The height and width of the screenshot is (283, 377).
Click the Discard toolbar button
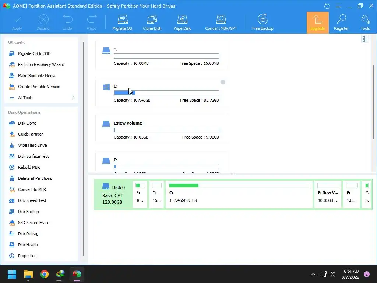pos(43,22)
